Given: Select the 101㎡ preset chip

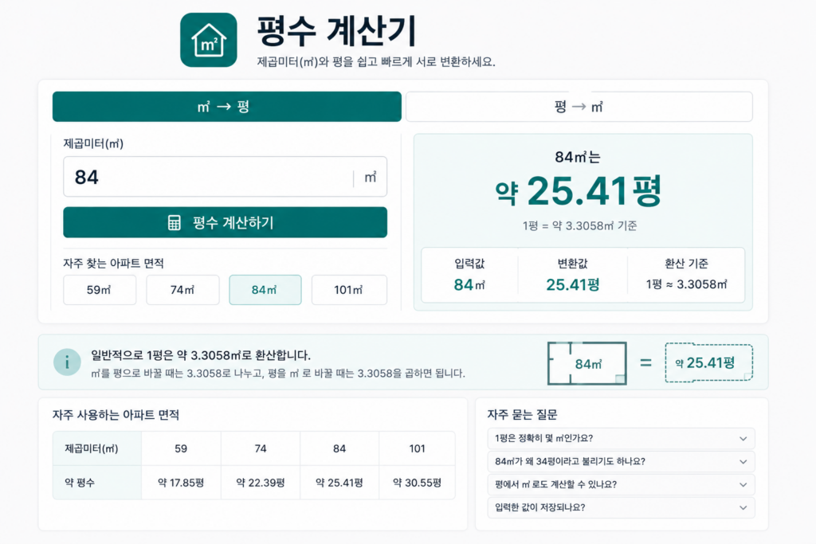Looking at the screenshot, I should tap(349, 290).
